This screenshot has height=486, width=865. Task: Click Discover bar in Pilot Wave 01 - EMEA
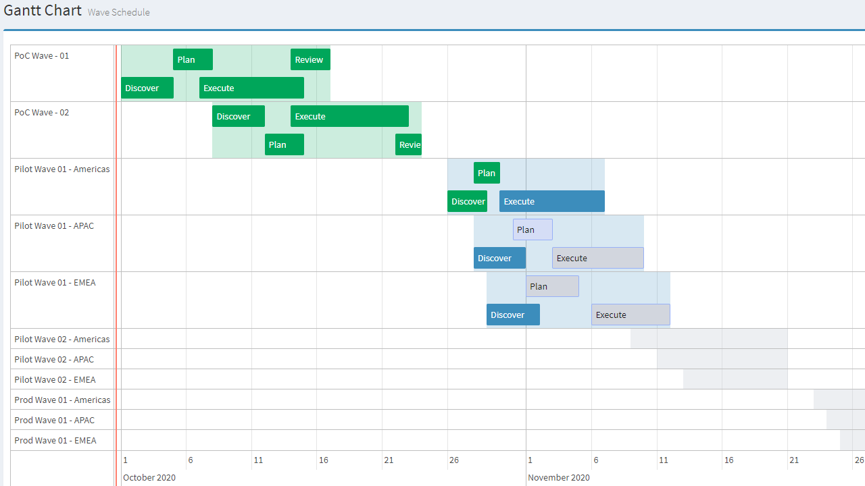(x=513, y=315)
